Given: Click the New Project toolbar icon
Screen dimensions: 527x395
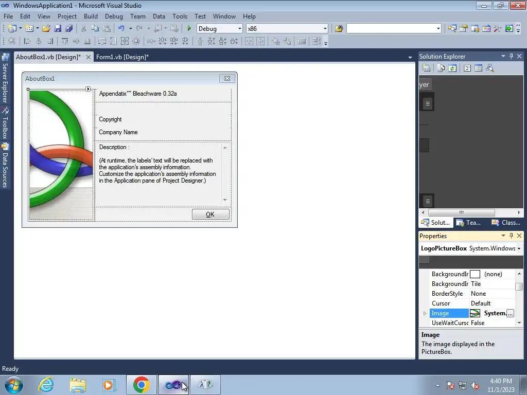Looking at the screenshot, I should 12,29.
